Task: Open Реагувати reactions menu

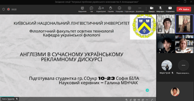Action: click(119, 9)
